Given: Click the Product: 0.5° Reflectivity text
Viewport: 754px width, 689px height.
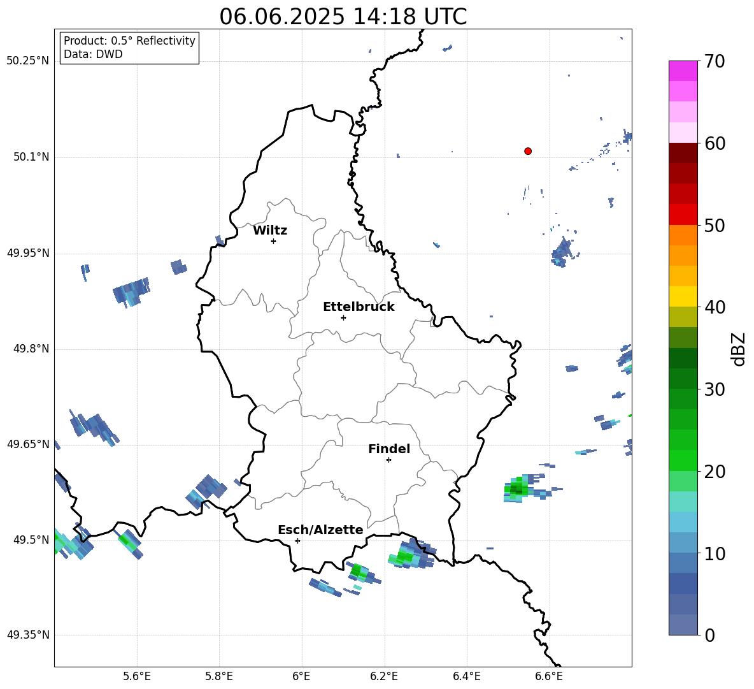Looking at the screenshot, I should pos(129,40).
